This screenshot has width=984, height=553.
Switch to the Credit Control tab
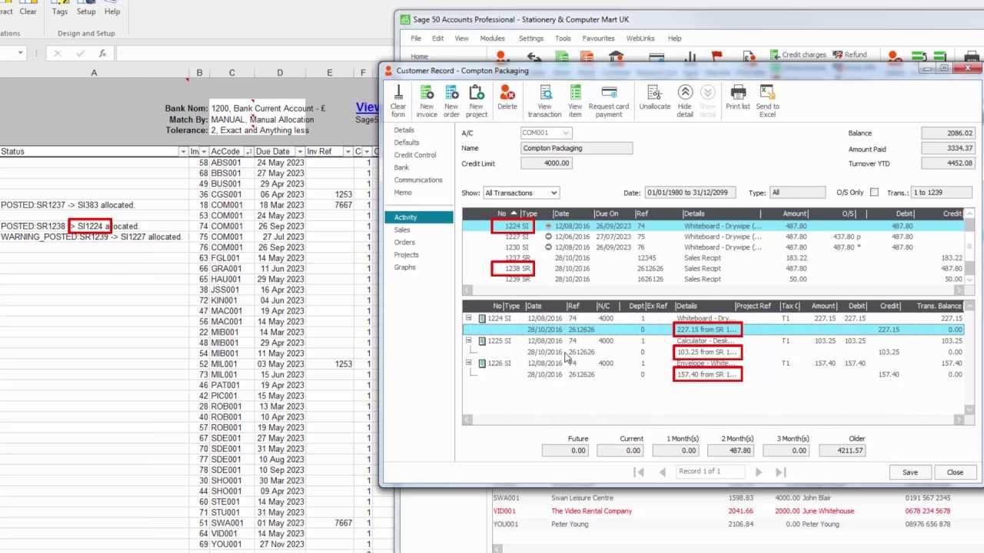click(x=415, y=155)
